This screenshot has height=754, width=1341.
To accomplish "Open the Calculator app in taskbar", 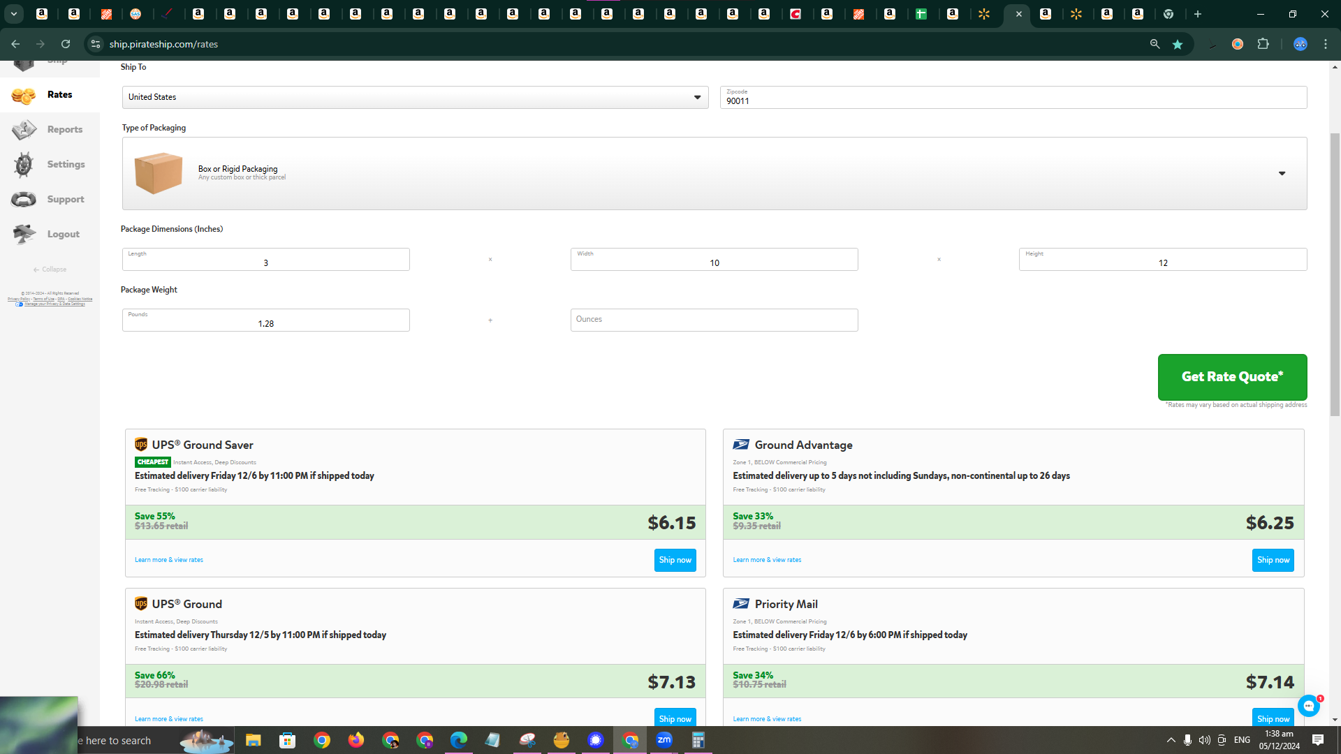I will click(x=698, y=740).
